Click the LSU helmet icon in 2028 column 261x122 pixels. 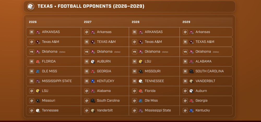pyautogui.click(x=141, y=62)
